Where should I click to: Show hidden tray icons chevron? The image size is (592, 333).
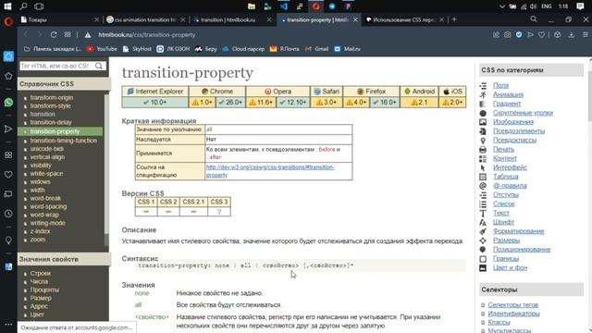pyautogui.click(x=501, y=6)
